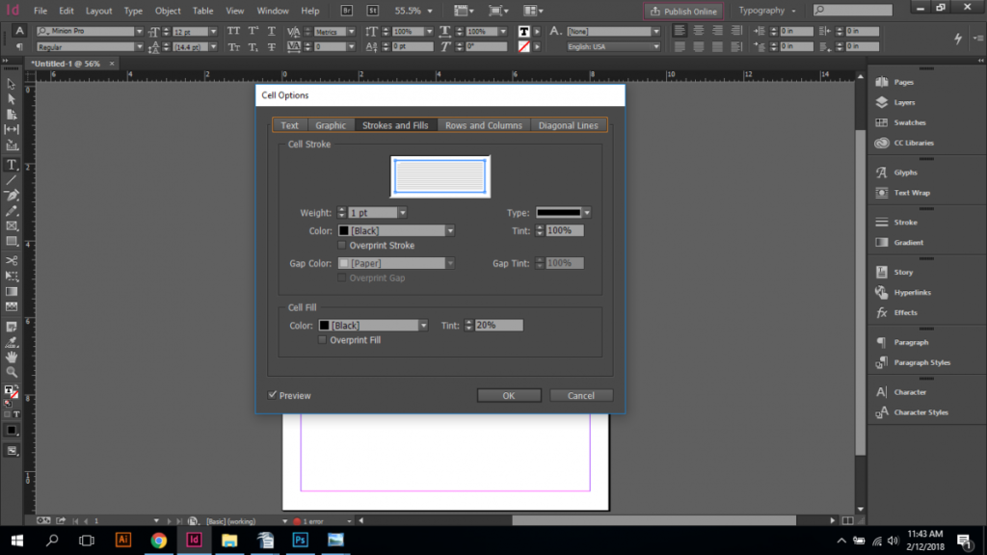Image resolution: width=987 pixels, height=555 pixels.
Task: Open the stroke Type dropdown
Action: [x=586, y=212]
